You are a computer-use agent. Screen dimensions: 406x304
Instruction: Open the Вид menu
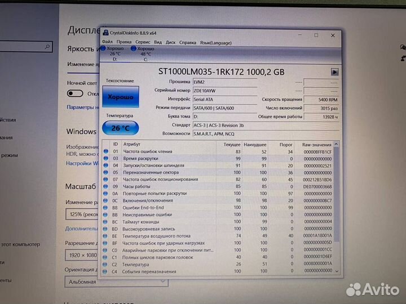click(x=158, y=43)
